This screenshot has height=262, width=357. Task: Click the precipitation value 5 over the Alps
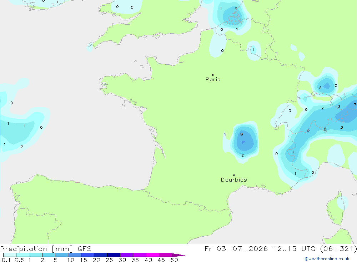point(308,130)
